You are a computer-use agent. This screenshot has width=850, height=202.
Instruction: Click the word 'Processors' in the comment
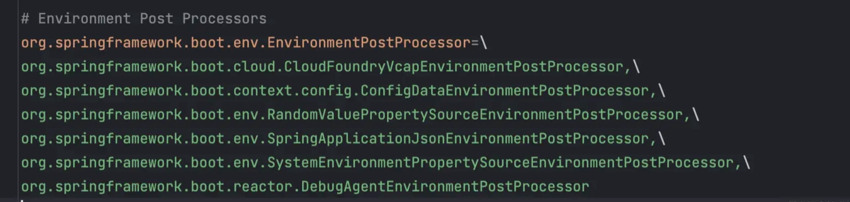coord(225,19)
